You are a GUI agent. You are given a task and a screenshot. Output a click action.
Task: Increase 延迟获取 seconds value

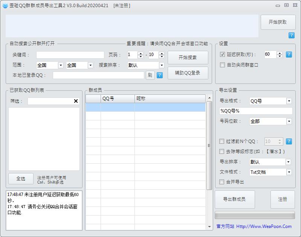280,53
